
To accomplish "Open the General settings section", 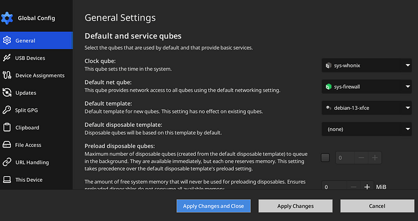I will click(x=36, y=40).
